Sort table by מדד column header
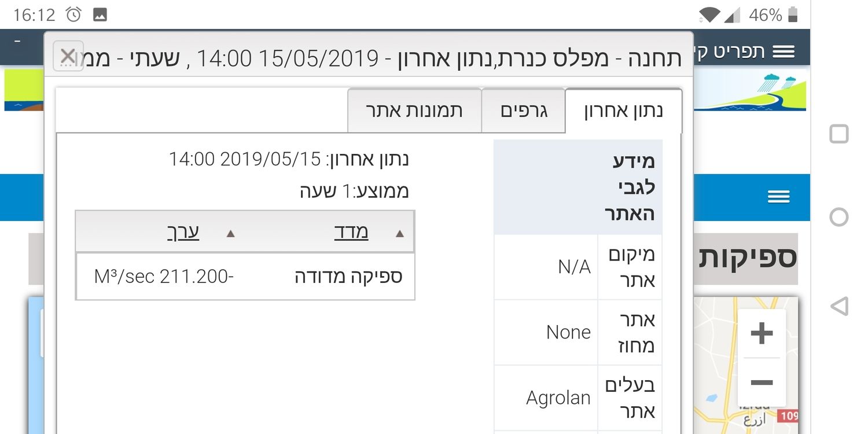 coord(351,232)
